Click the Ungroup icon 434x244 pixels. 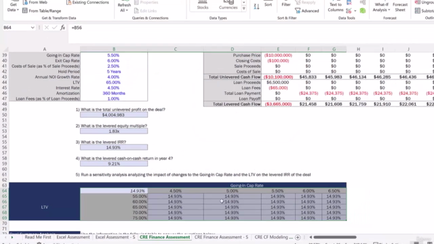[418, 3]
